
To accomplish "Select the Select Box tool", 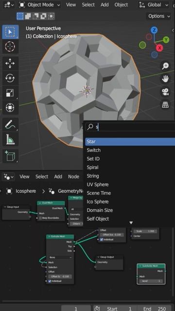I will click(x=10, y=32).
